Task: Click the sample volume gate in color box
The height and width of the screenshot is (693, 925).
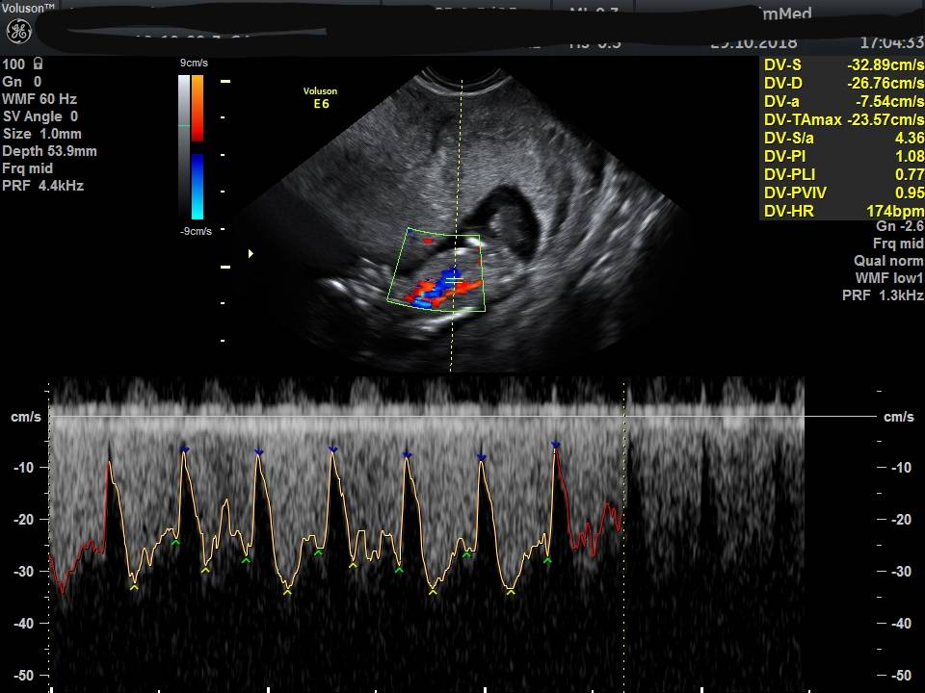Action: (451, 279)
